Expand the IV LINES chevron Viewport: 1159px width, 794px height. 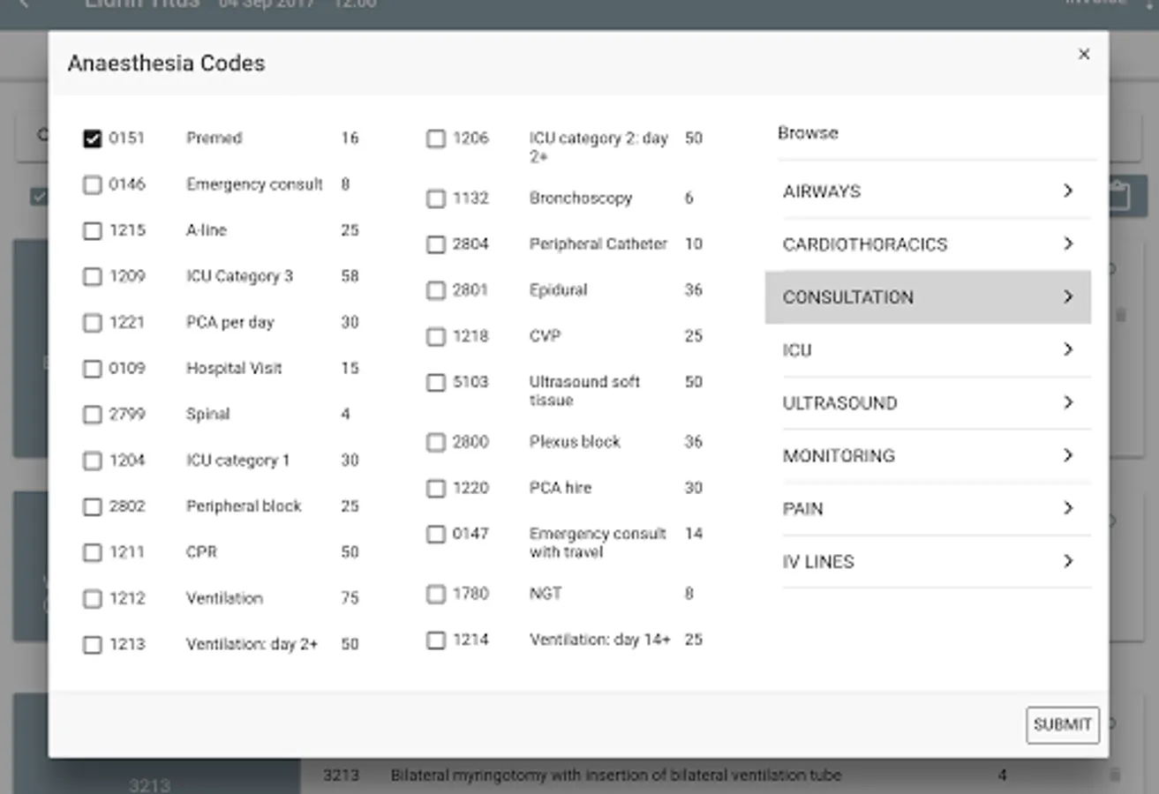tap(1068, 562)
